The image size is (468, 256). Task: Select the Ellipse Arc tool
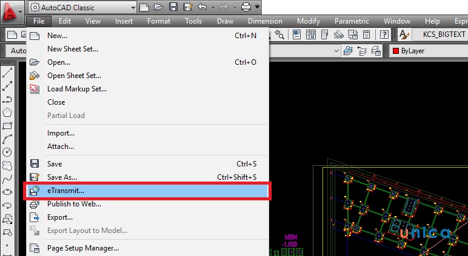(7, 206)
